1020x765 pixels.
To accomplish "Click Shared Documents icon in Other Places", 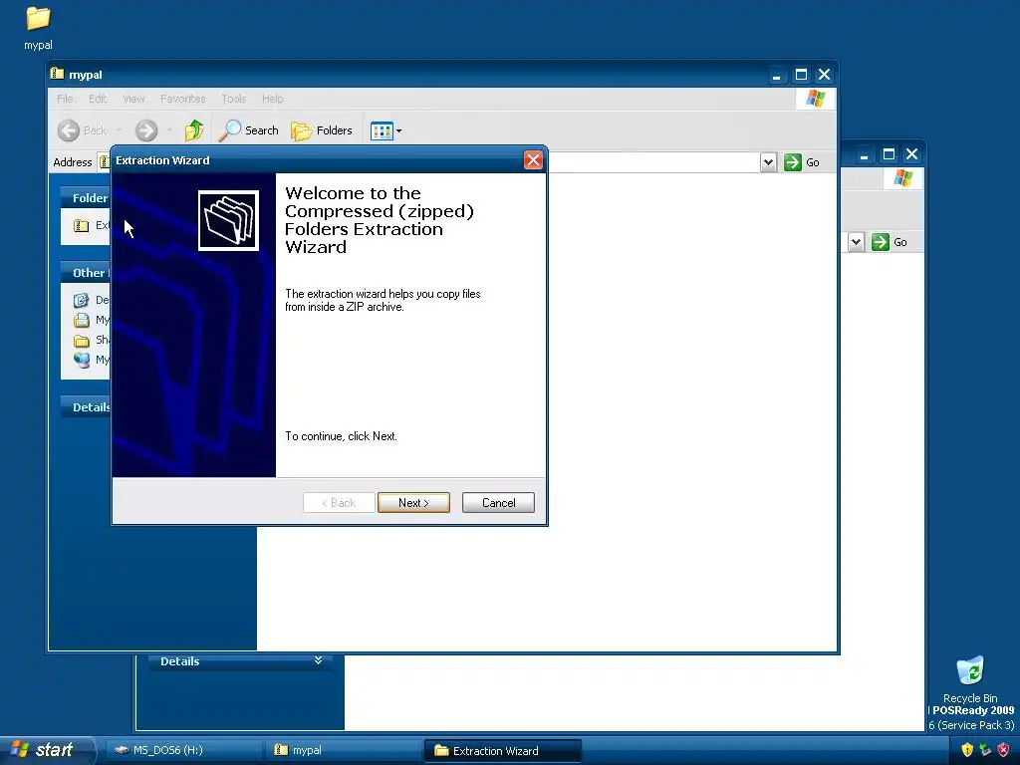I will (x=81, y=341).
